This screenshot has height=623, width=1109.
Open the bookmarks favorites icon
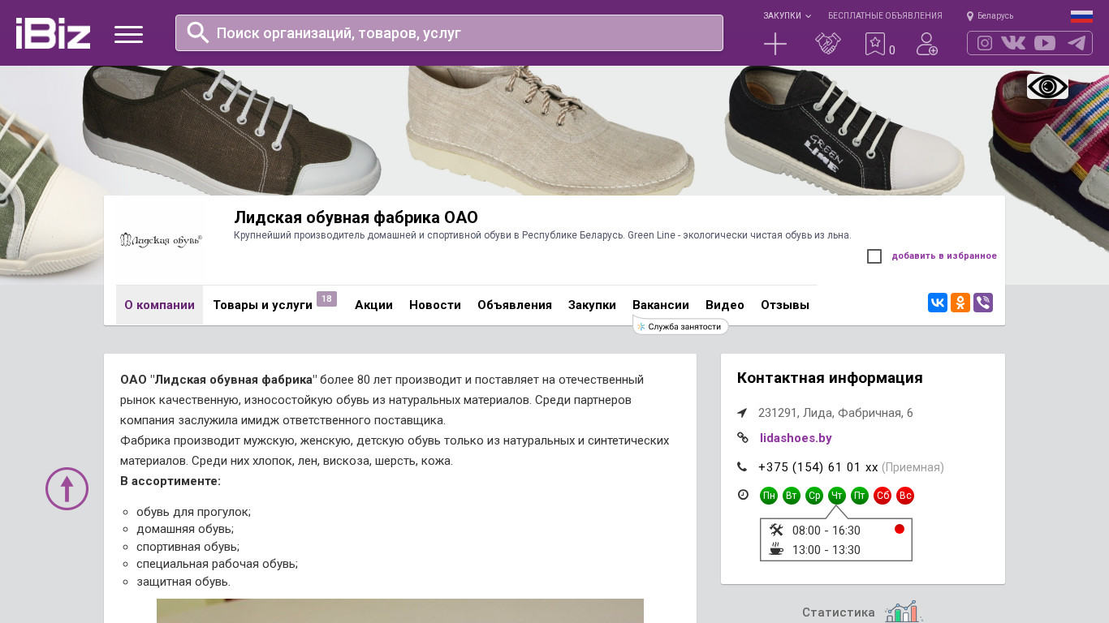875,44
